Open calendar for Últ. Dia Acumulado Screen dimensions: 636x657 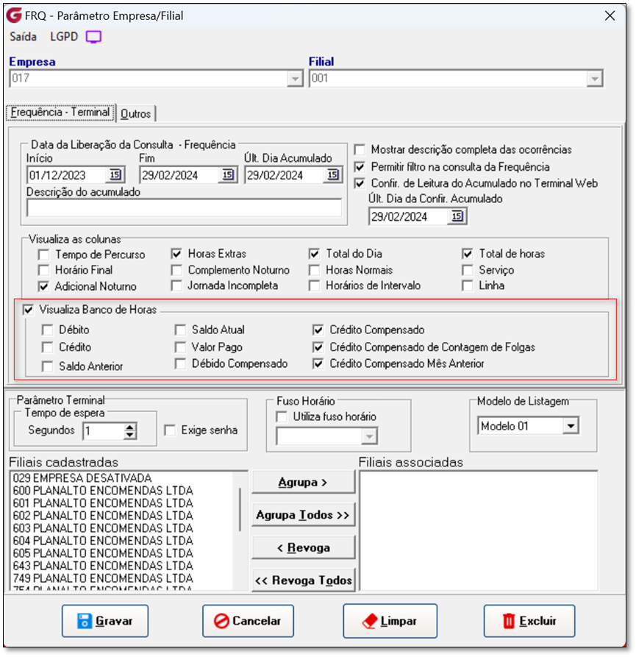(333, 174)
